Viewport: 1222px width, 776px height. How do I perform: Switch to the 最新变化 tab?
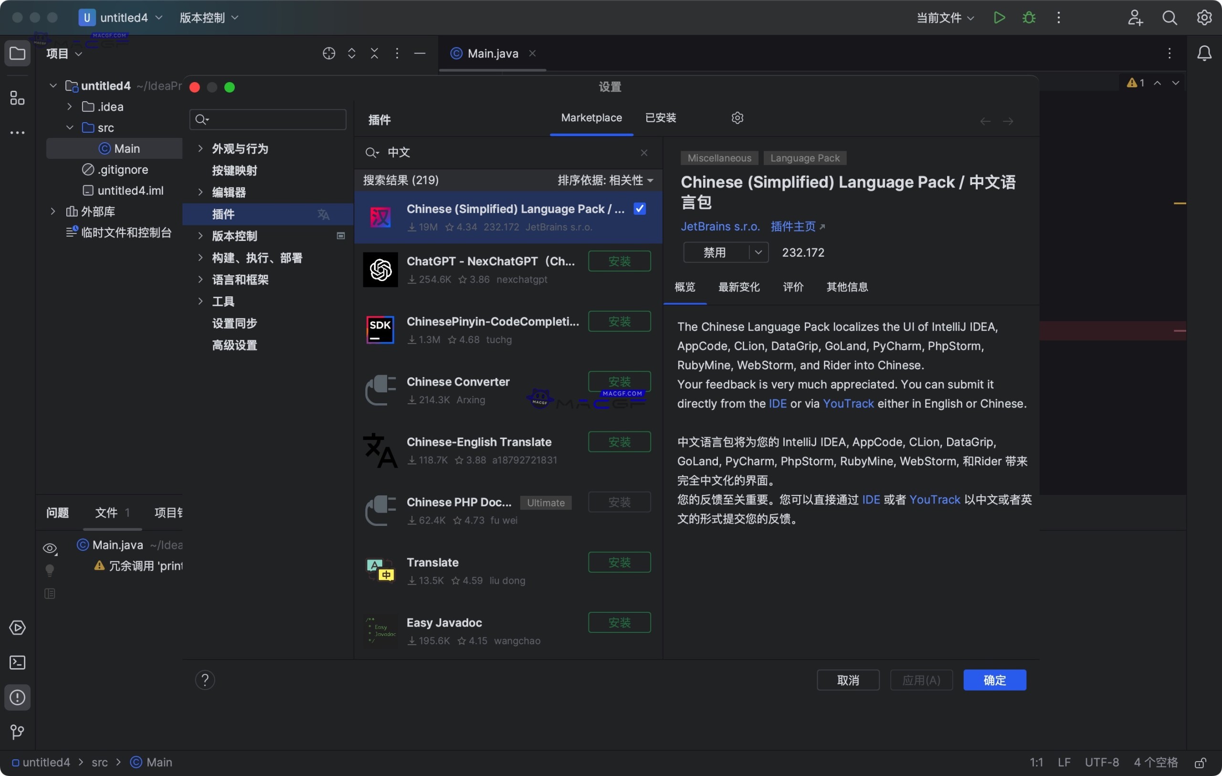[x=739, y=287]
